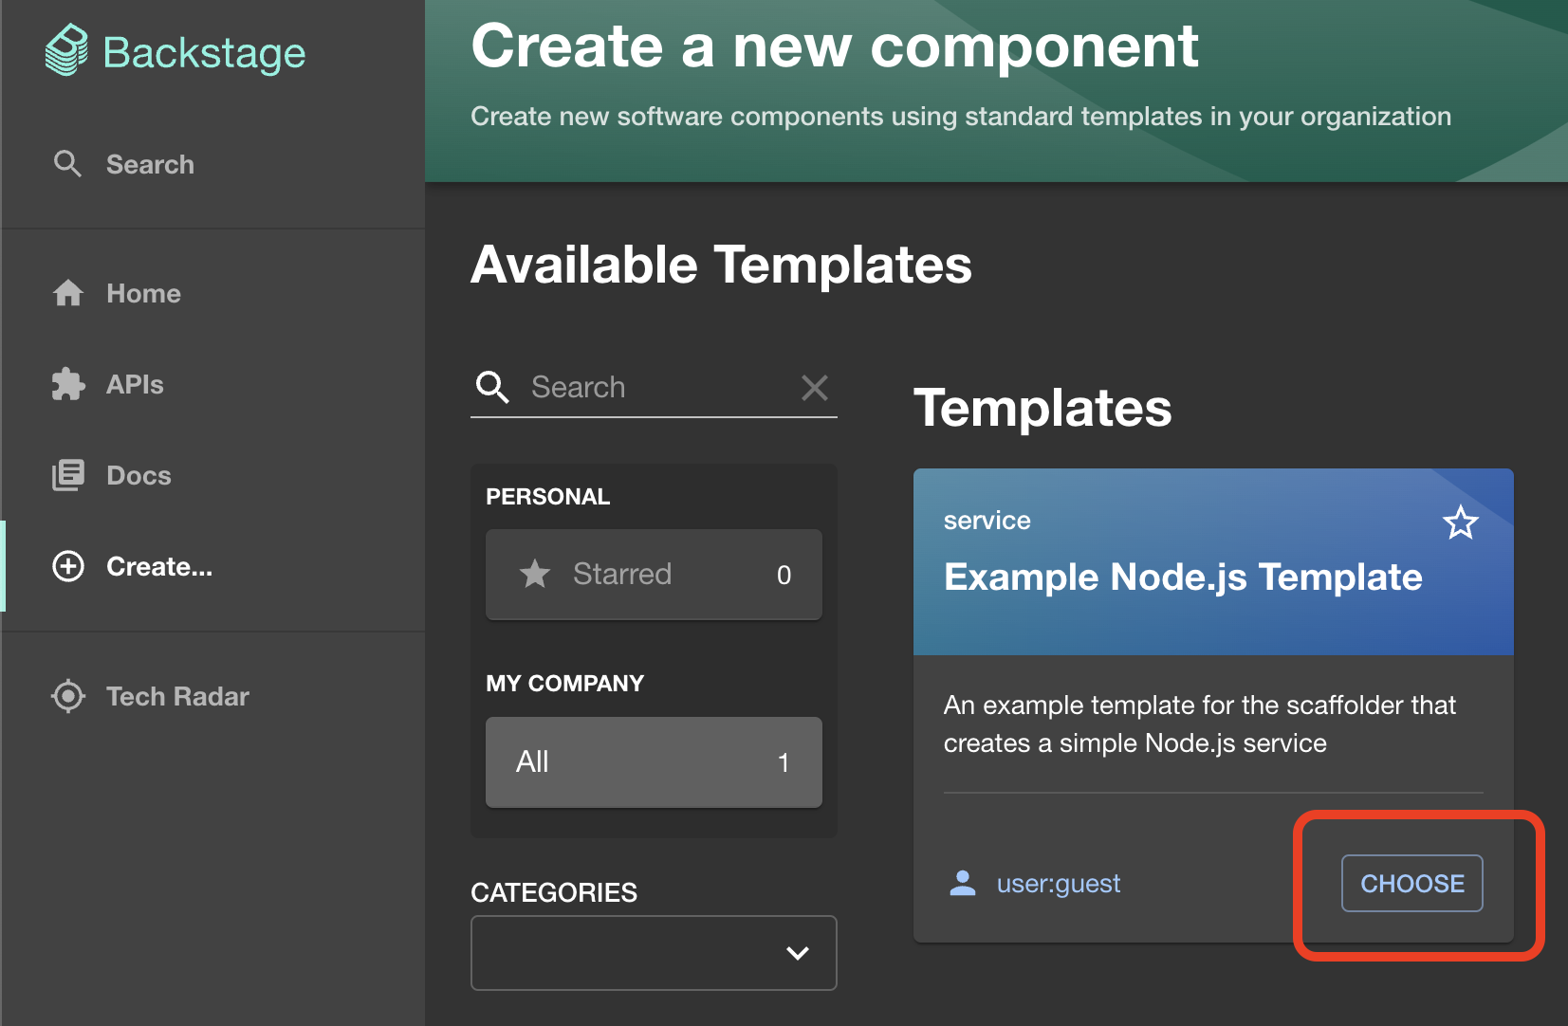Click the sidebar Search magnifier icon

click(x=67, y=164)
